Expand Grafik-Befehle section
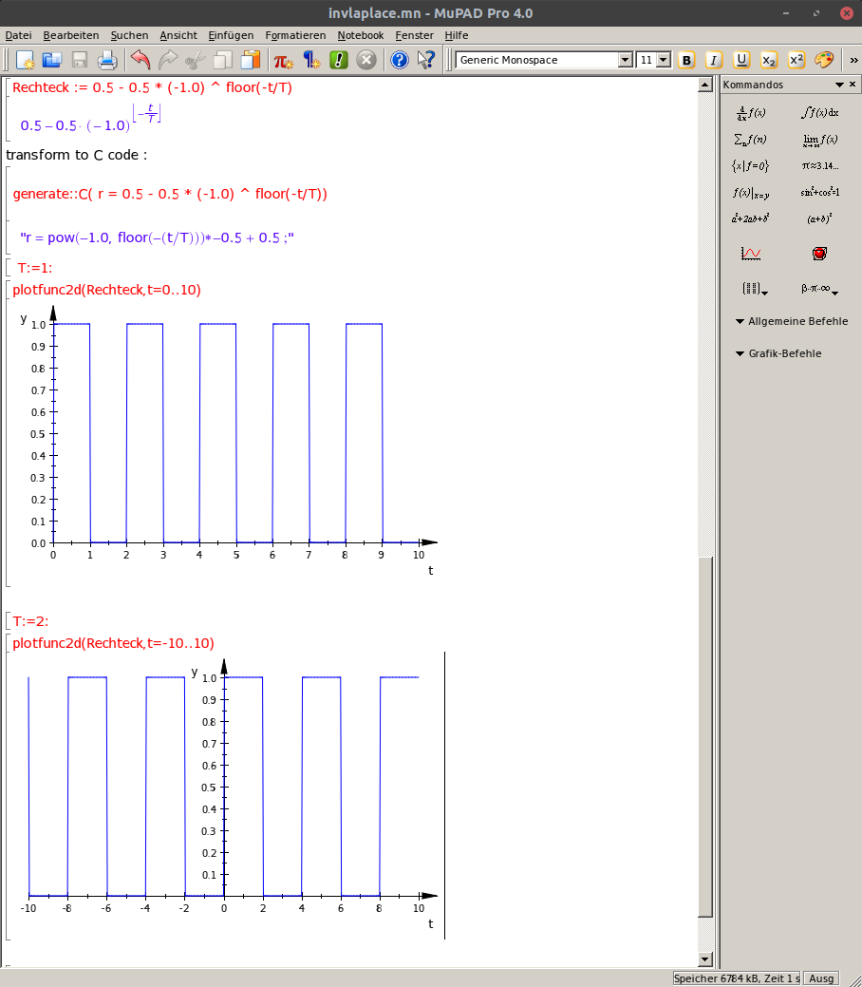Viewport: 862px width, 987px height. pos(778,353)
